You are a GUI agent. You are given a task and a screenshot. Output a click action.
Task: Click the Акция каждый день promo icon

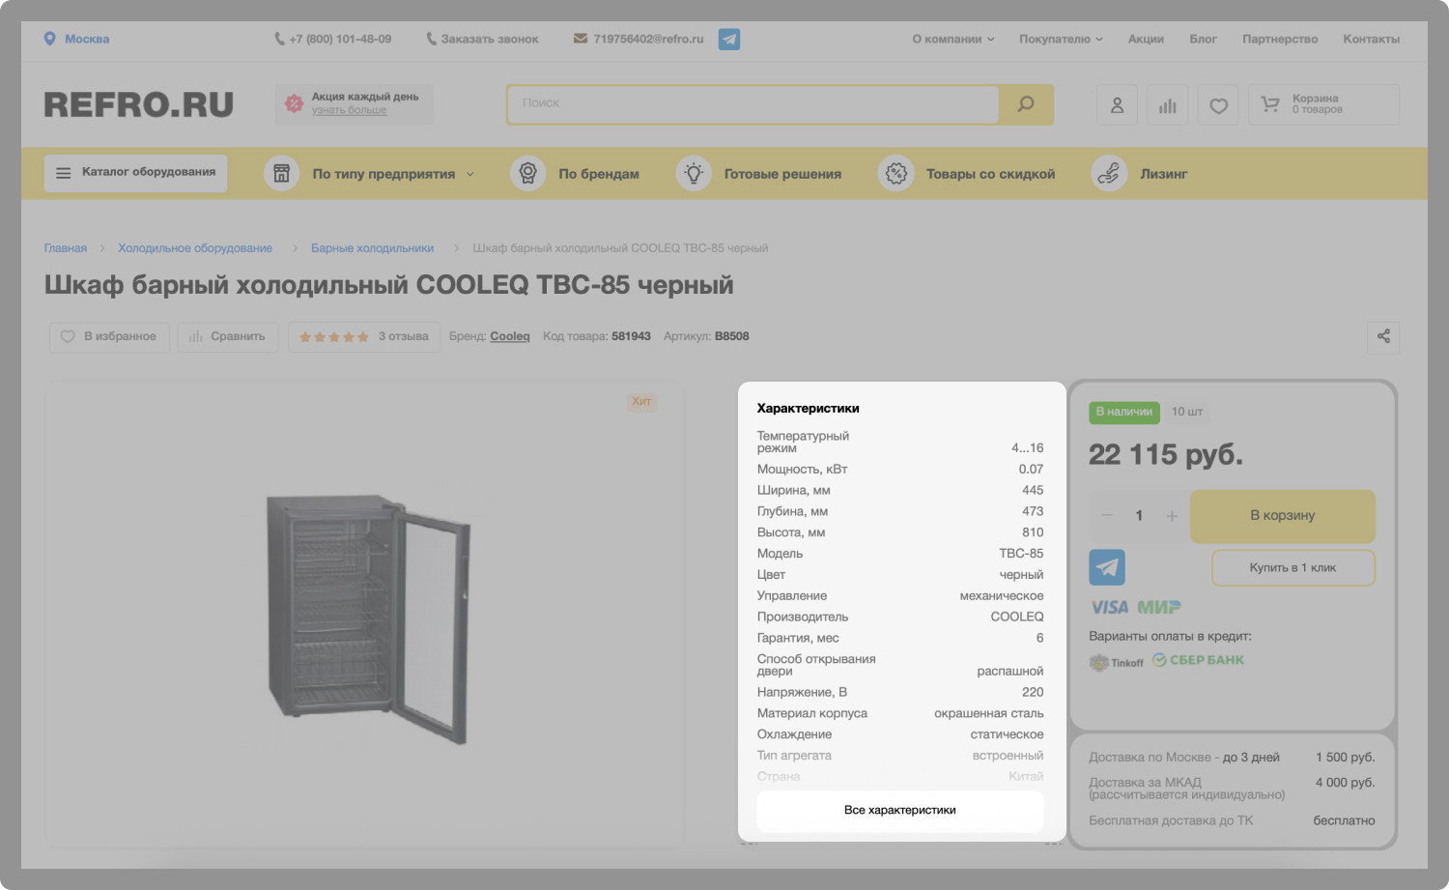tap(294, 103)
